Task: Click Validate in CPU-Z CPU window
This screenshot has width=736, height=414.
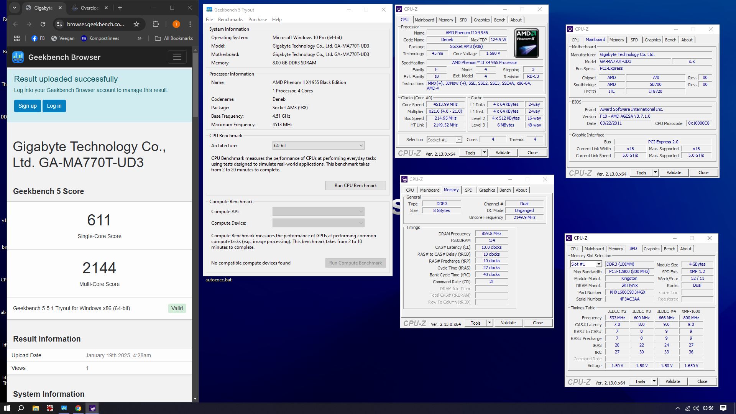Action: click(x=503, y=153)
